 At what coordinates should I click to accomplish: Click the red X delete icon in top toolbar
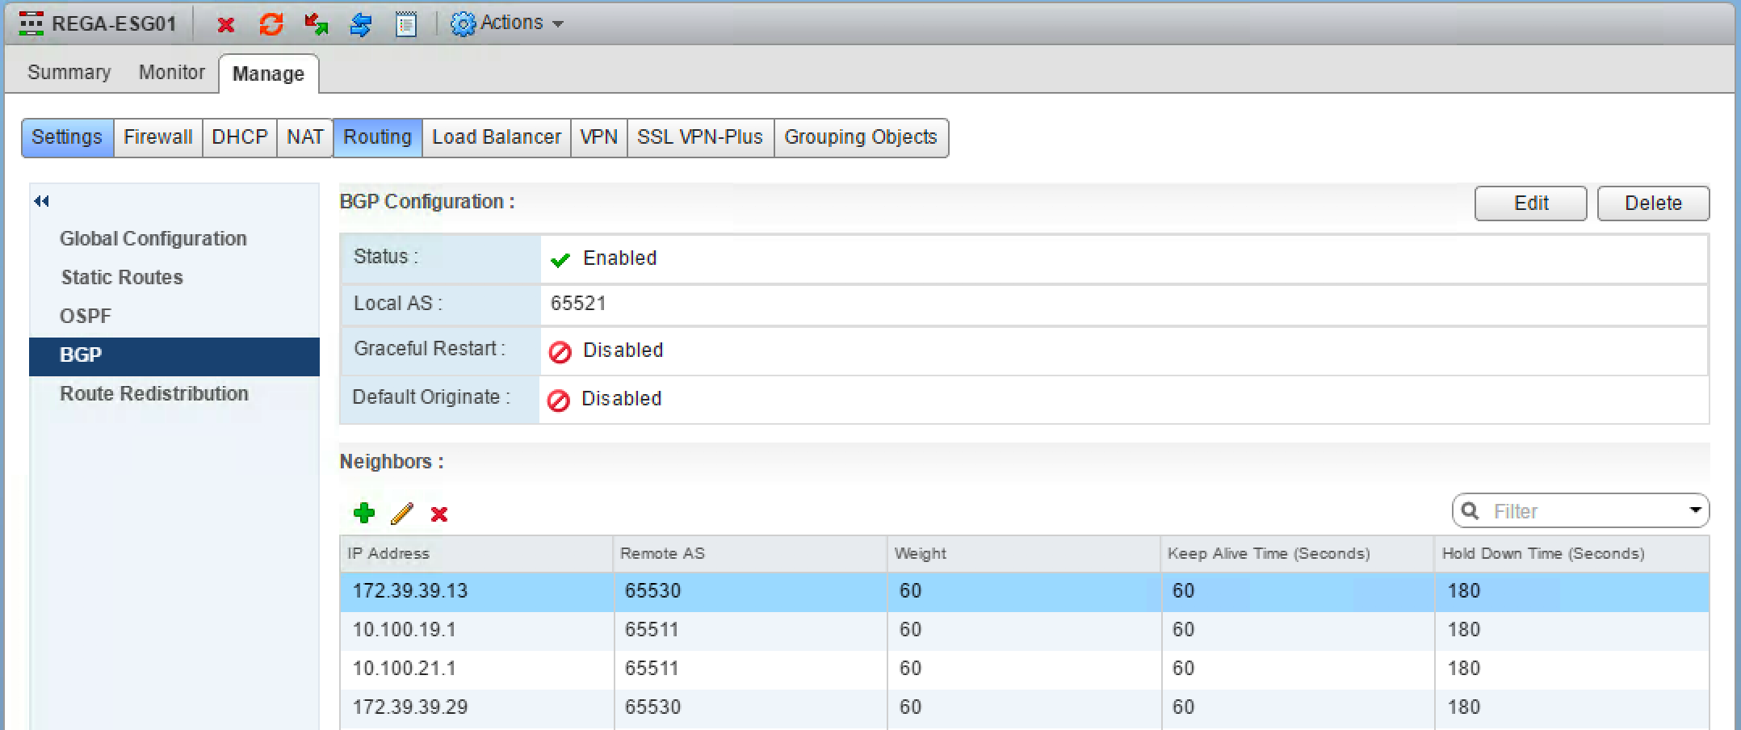(226, 25)
